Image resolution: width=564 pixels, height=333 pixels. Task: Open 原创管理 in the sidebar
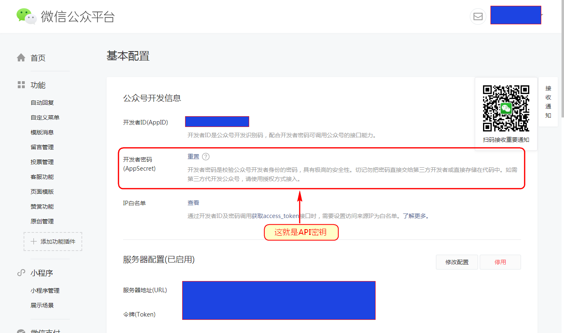pyautogui.click(x=42, y=221)
